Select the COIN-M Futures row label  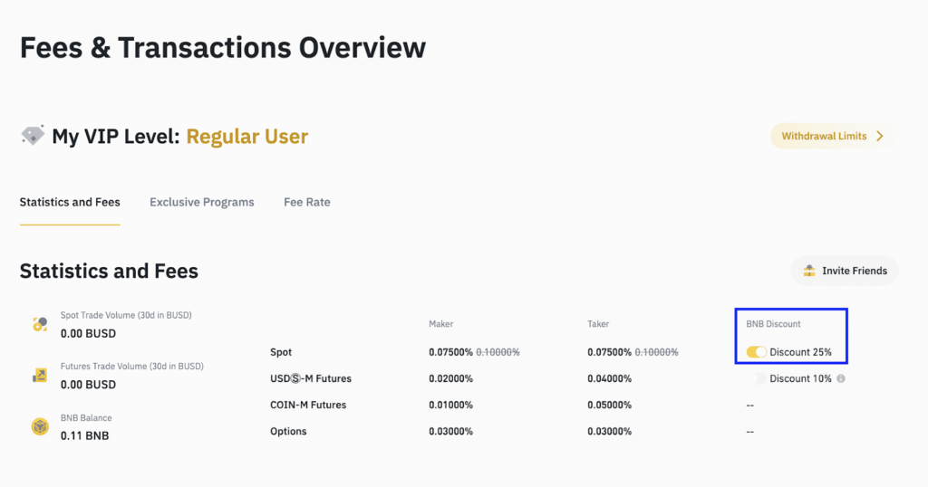308,405
